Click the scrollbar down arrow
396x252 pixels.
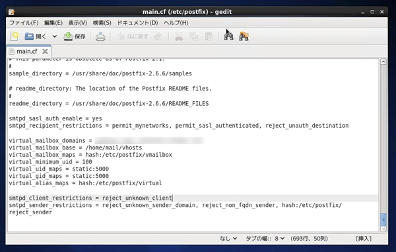[383, 229]
